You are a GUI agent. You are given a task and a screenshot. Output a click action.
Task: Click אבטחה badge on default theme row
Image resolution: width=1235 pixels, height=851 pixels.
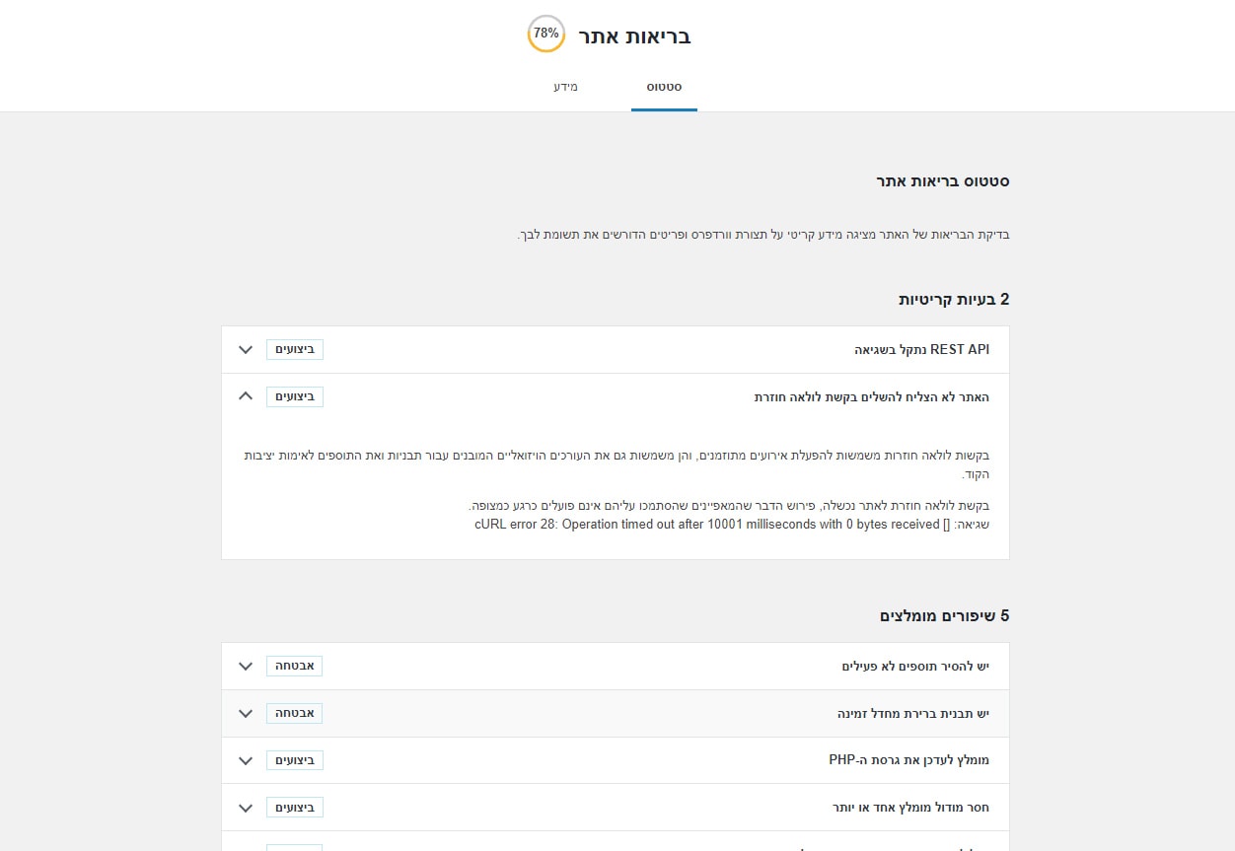(295, 713)
